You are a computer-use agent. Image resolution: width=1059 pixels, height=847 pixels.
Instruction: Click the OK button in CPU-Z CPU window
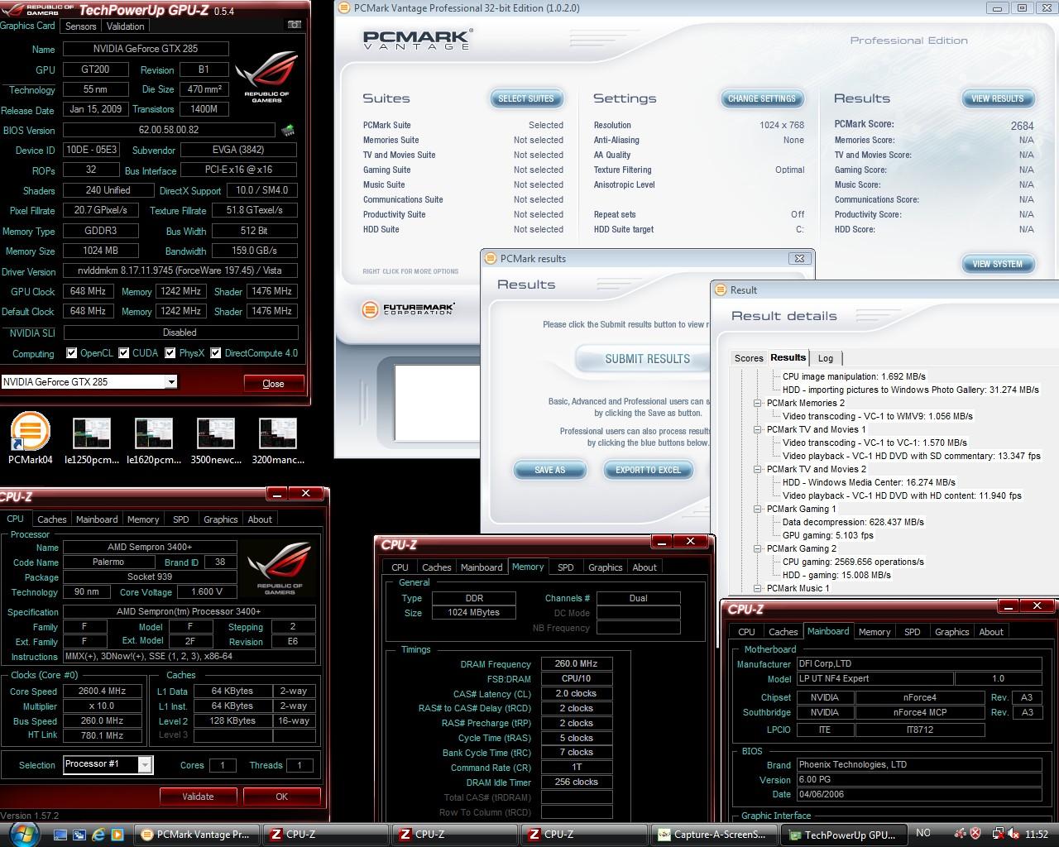281,797
